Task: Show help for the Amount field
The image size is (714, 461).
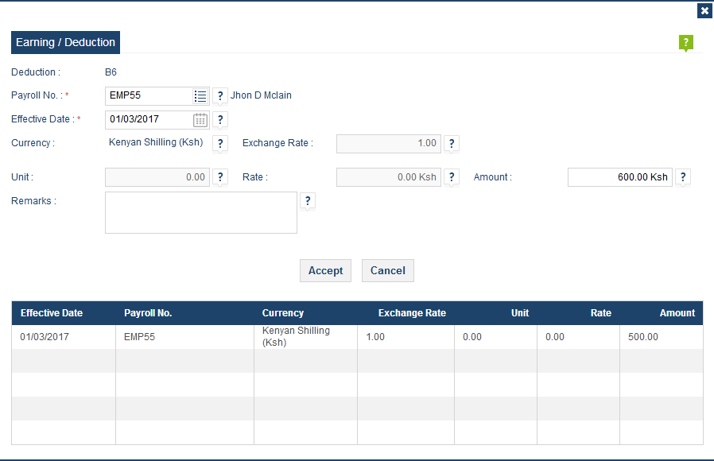Action: tap(683, 177)
